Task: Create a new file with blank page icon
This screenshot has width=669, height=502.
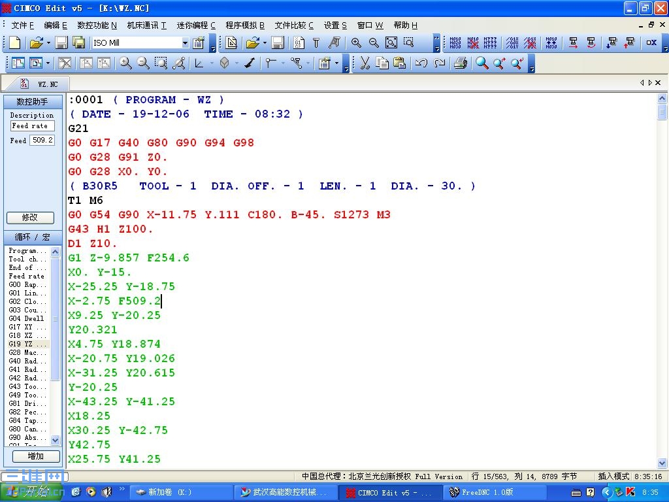Action: pyautogui.click(x=15, y=42)
